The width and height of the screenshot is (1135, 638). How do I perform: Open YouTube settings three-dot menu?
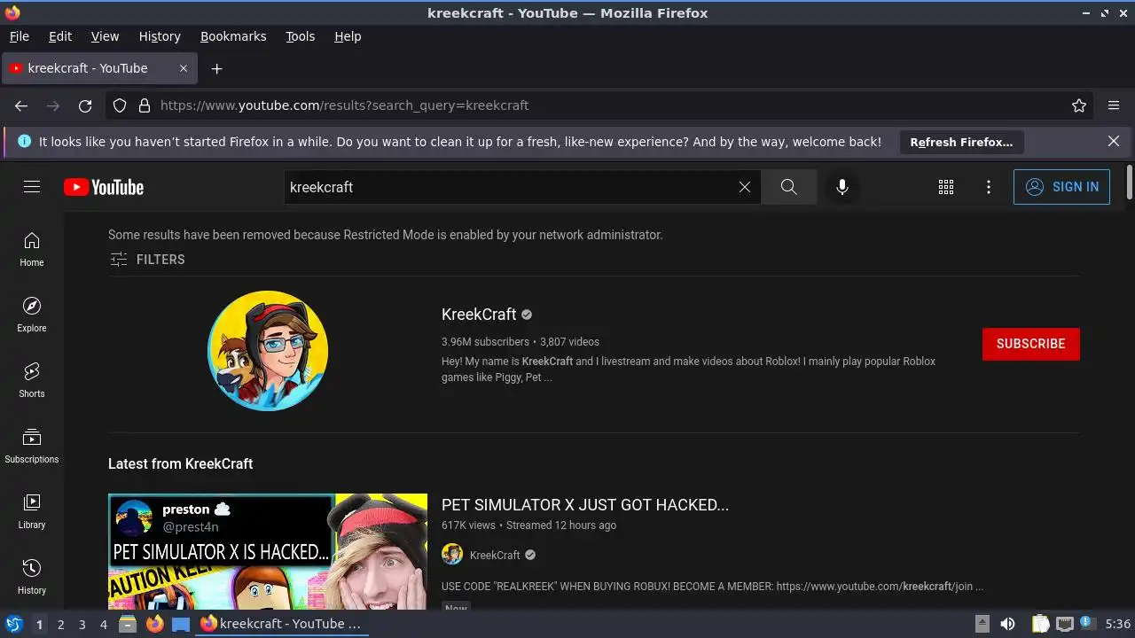[989, 187]
